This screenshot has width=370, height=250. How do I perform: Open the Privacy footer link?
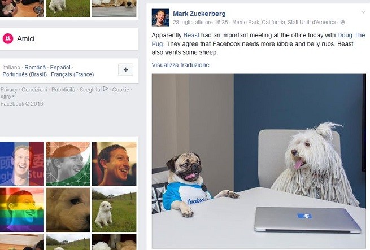click(8, 90)
